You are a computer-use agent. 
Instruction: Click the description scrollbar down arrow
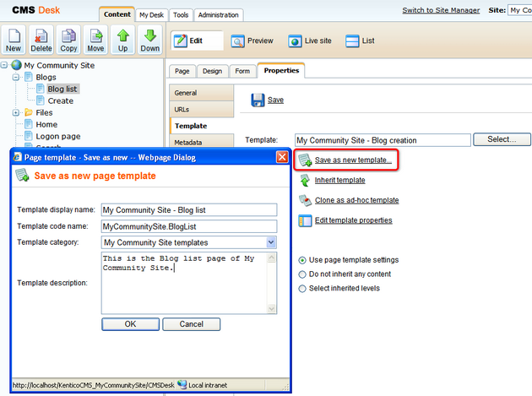[272, 308]
